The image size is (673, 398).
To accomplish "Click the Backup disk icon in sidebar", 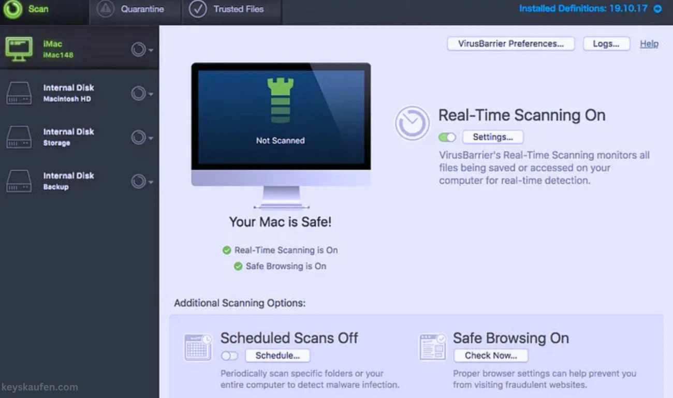I will pyautogui.click(x=19, y=181).
